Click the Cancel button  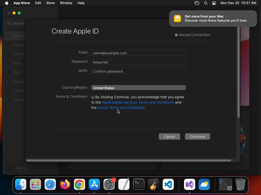click(x=169, y=136)
